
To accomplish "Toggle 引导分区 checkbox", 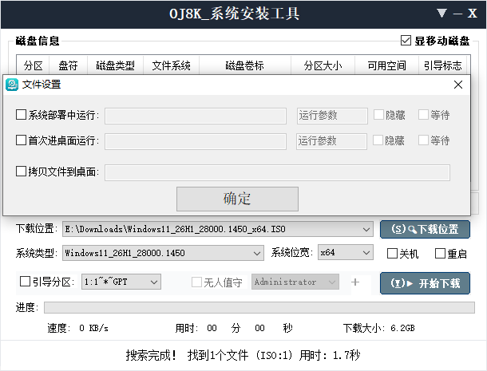I will [25, 282].
